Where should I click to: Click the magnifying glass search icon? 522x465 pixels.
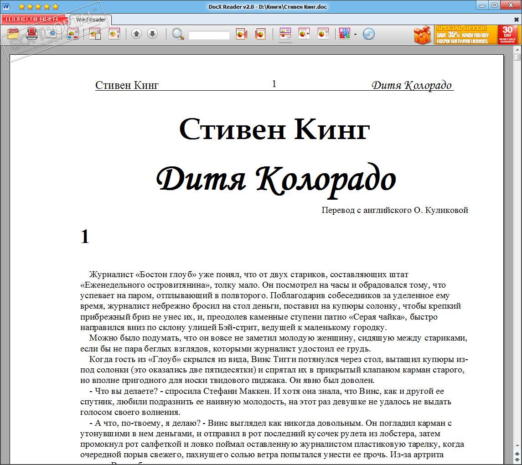click(x=178, y=34)
